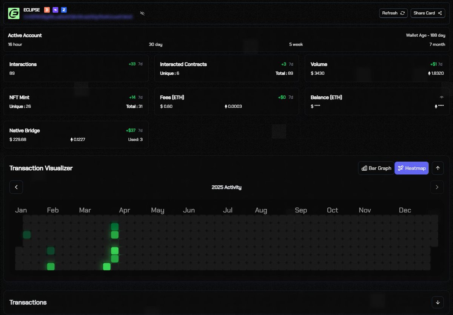Image resolution: width=453 pixels, height=315 pixels.
Task: Expand the Transactions section
Action: pyautogui.click(x=438, y=302)
